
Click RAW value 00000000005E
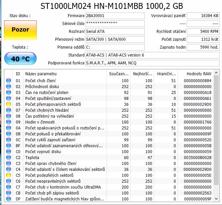pos(198,175)
